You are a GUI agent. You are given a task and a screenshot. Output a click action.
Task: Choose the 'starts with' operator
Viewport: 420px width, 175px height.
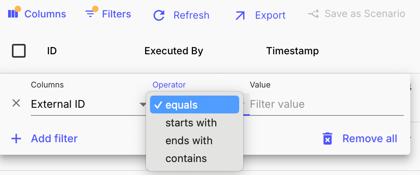click(x=191, y=123)
